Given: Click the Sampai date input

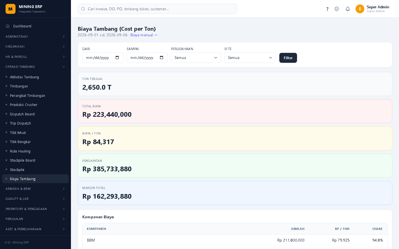Looking at the screenshot, I should [147, 58].
